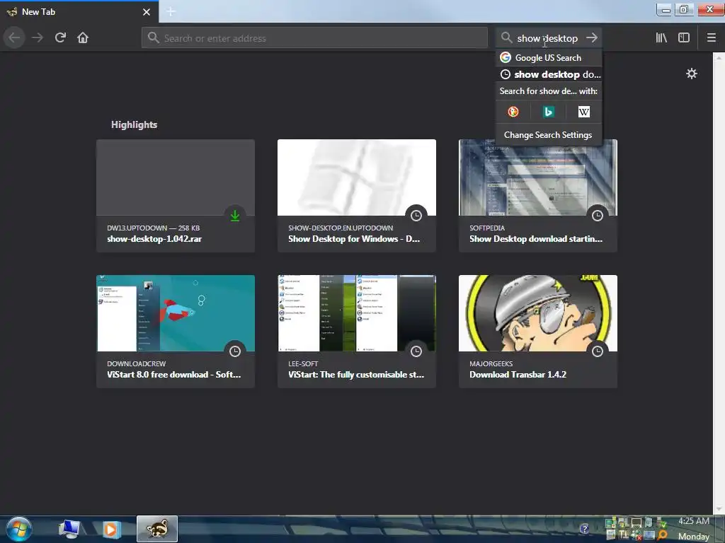The image size is (725, 543).
Task: Click history clock icon on DownloadCrew tile
Action: point(235,351)
